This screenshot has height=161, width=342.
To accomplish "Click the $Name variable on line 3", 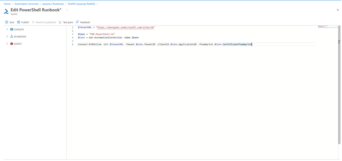I will 81,34.
